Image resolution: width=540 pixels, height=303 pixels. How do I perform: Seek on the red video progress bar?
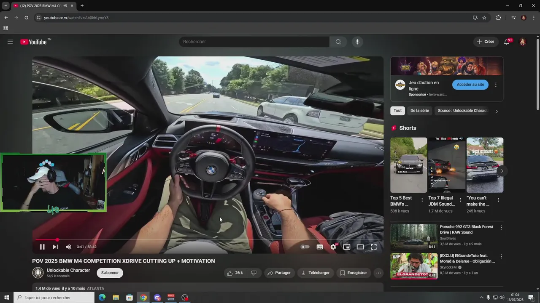click(x=208, y=240)
